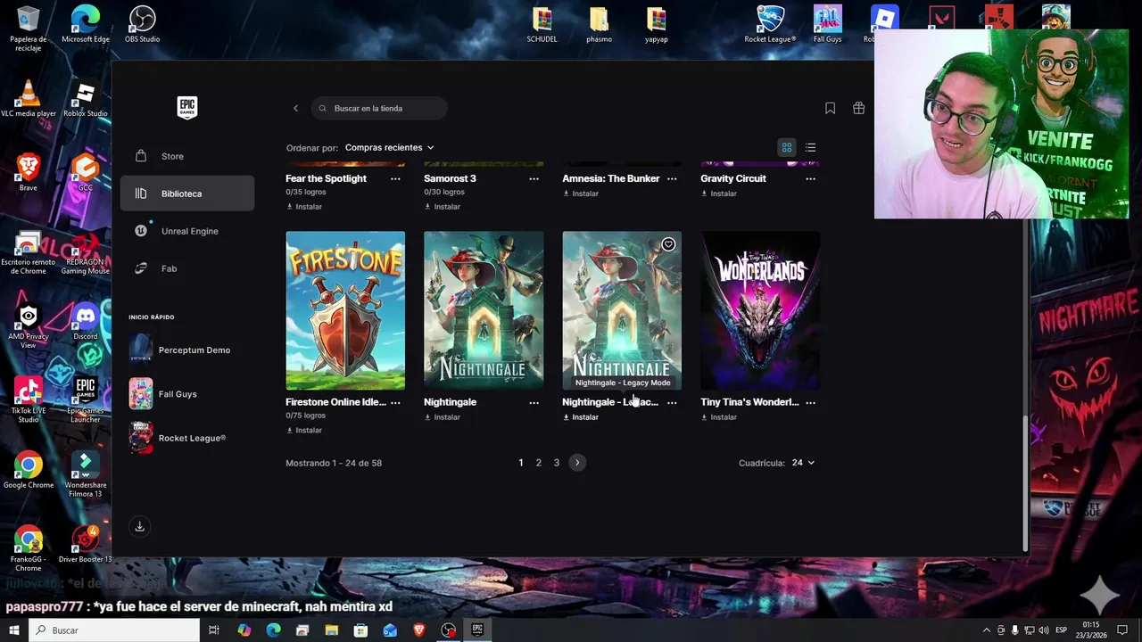Open the SCHUDEL desktop folder

click(542, 25)
